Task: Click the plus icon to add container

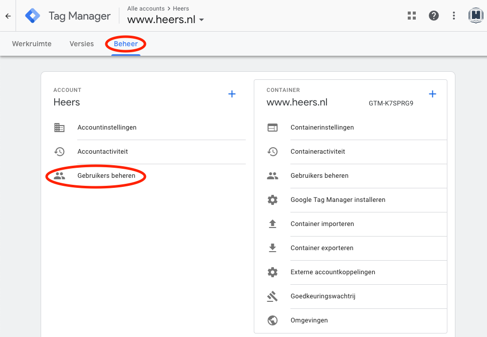Action: (x=433, y=94)
